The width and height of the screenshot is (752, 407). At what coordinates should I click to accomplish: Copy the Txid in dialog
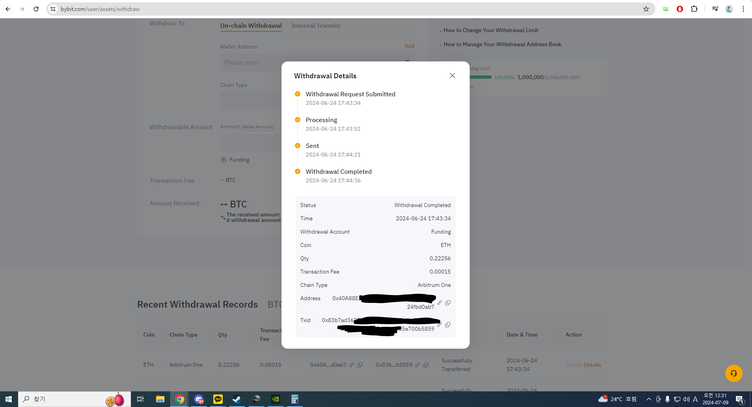point(448,324)
